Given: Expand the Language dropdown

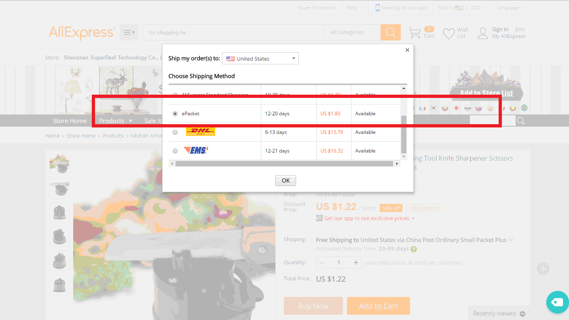Looking at the screenshot, I should click(510, 7).
